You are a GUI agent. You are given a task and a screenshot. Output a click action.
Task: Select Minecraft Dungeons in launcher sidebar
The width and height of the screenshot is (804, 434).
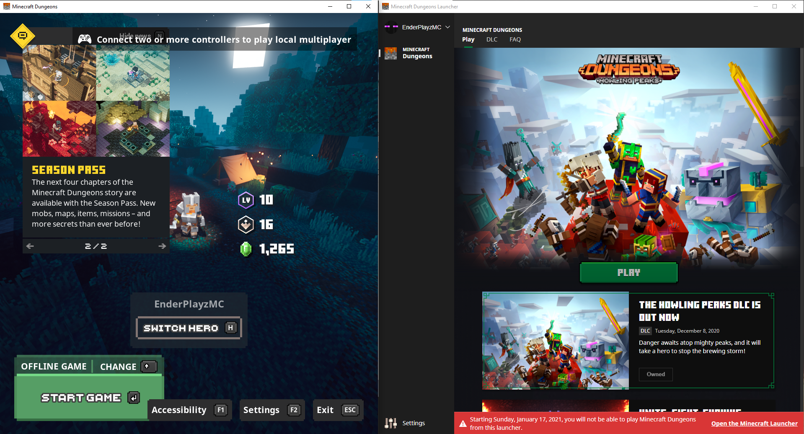[417, 53]
